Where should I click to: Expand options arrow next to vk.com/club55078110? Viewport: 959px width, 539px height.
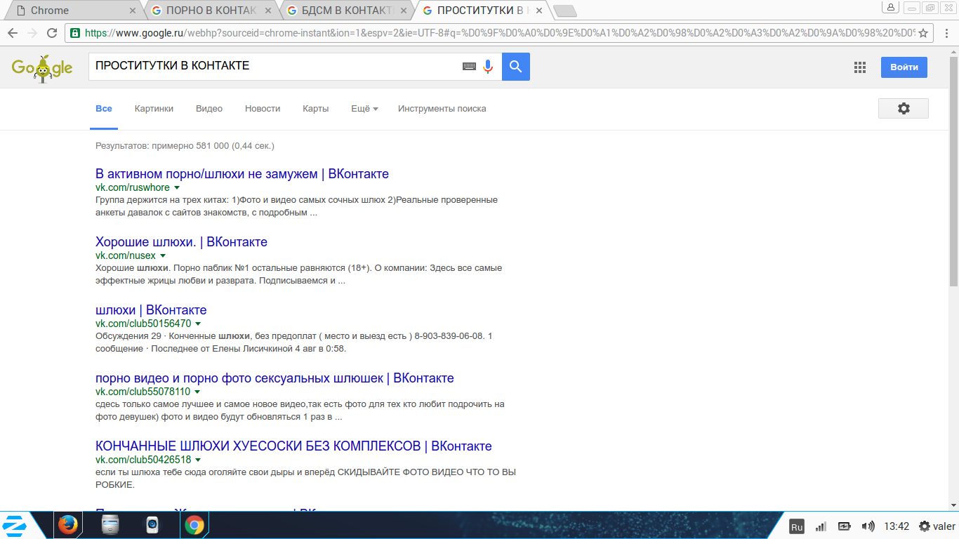[197, 392]
